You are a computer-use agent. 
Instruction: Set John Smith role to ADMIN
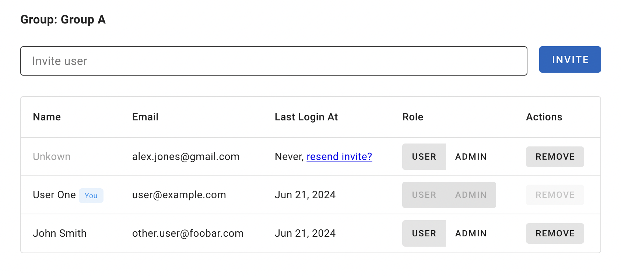(471, 233)
